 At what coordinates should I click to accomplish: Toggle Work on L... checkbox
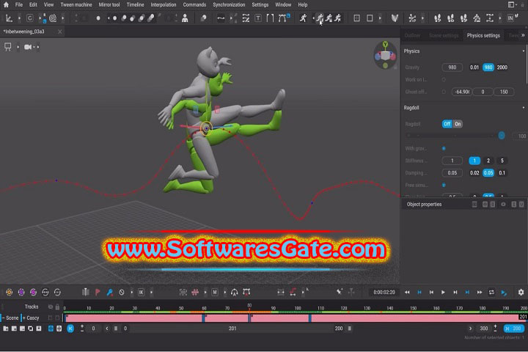pos(444,79)
